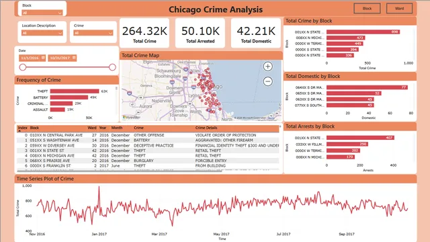The image size is (430, 242).
Task: Click the January 2017 spike on time series
Action: click(x=99, y=188)
